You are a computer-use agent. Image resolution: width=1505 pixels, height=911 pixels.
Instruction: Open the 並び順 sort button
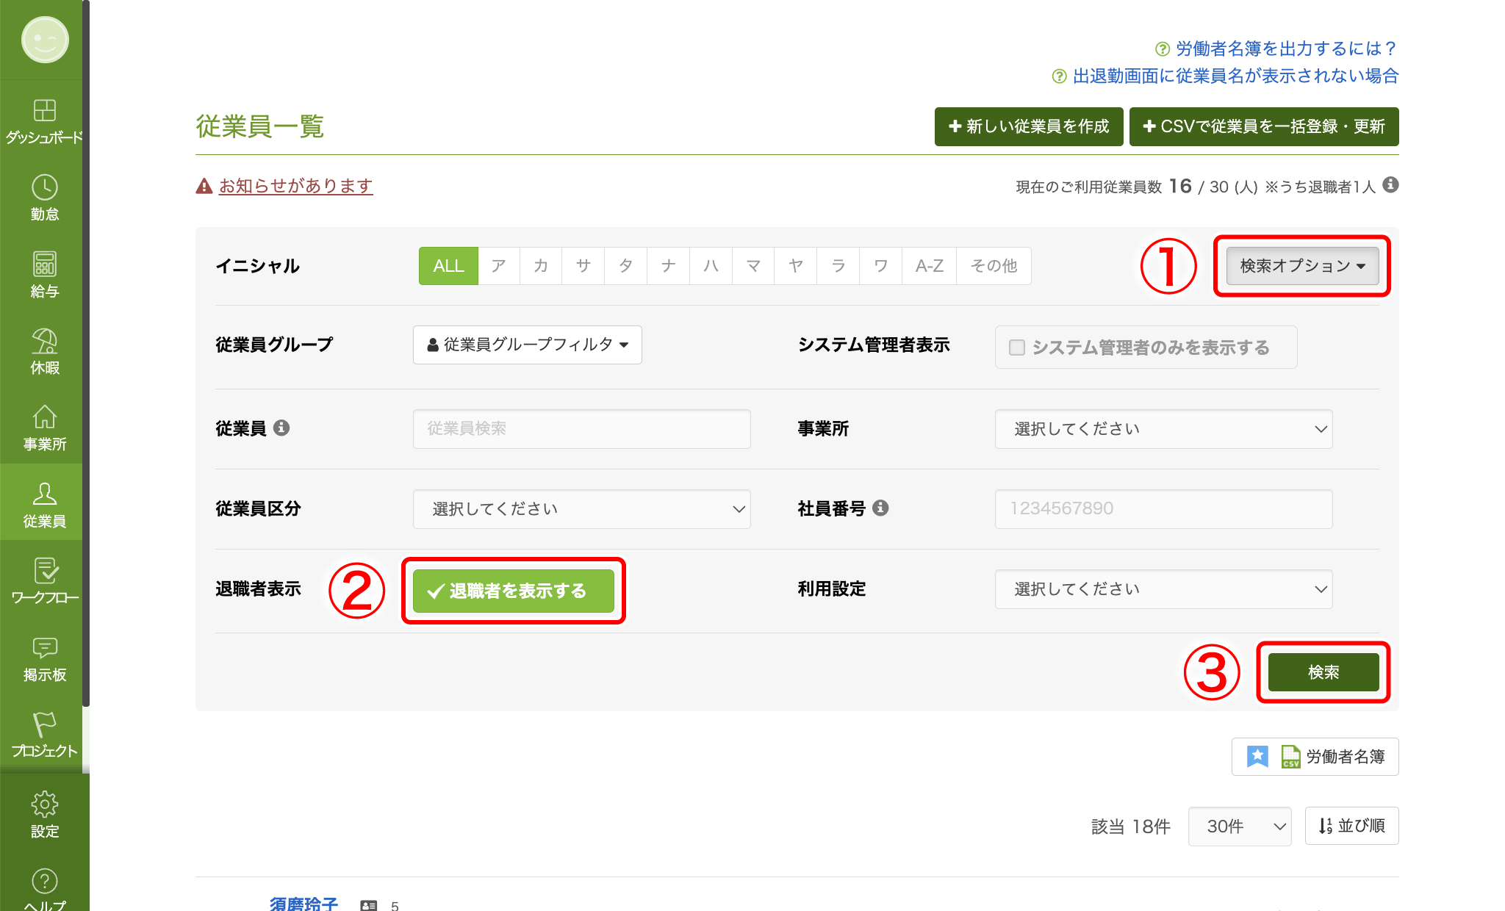(1351, 827)
